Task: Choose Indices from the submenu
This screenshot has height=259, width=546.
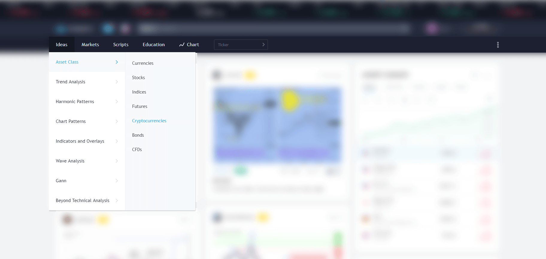Action: (x=139, y=92)
